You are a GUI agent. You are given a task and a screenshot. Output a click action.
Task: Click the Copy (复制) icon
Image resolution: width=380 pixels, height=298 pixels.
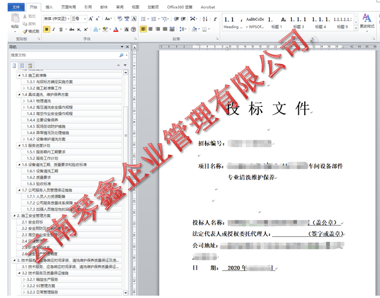click(25, 23)
